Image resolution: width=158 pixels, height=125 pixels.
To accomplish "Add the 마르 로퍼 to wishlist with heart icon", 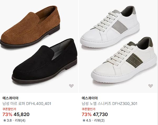I will coord(71,86).
